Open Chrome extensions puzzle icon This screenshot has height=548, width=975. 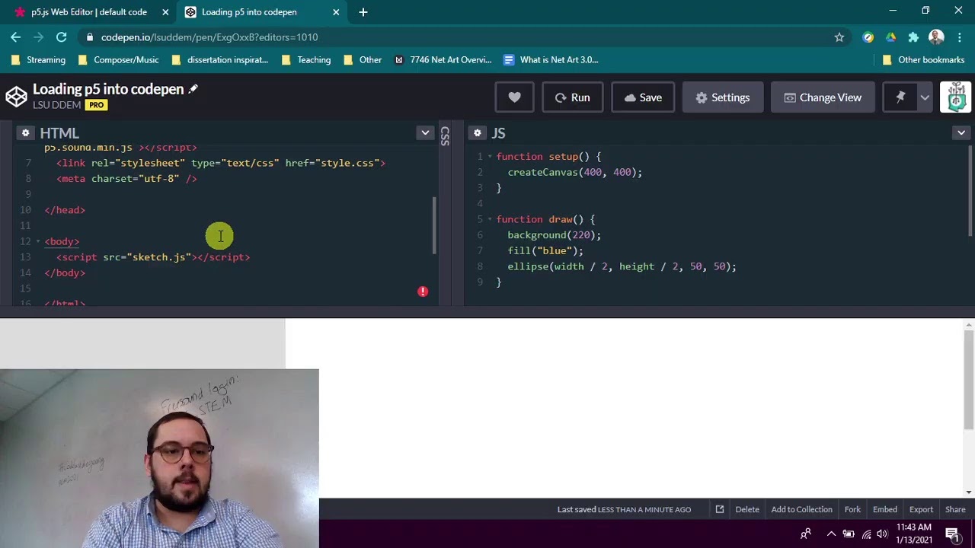click(913, 37)
